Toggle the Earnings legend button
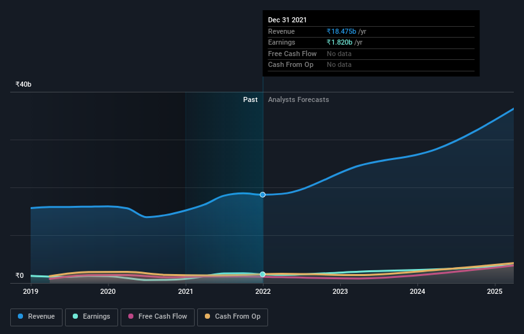The height and width of the screenshot is (334, 524). point(91,317)
